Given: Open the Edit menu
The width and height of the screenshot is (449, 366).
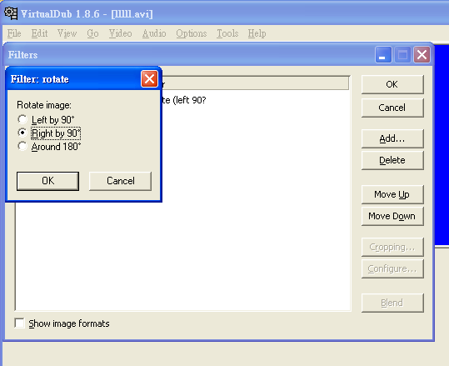Looking at the screenshot, I should pos(39,33).
